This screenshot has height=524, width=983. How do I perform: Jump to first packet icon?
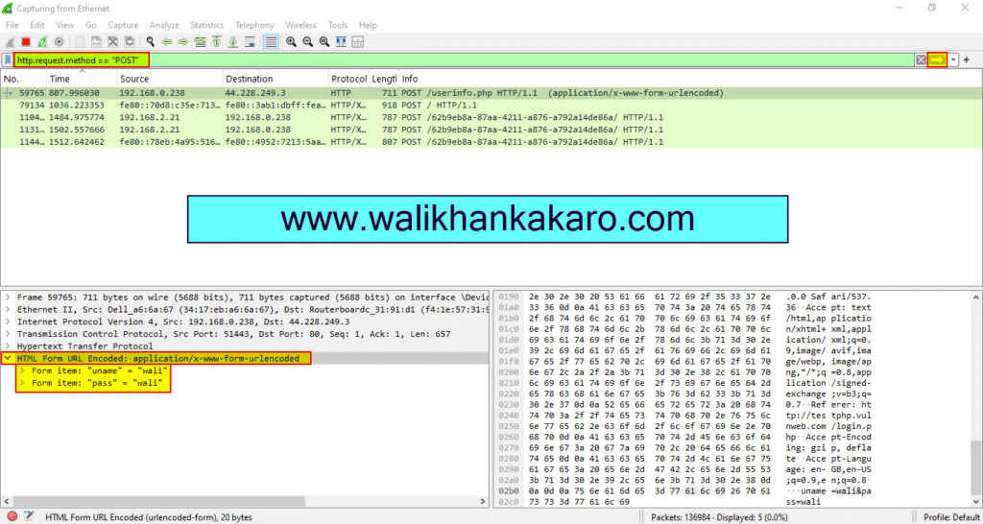pos(217,42)
